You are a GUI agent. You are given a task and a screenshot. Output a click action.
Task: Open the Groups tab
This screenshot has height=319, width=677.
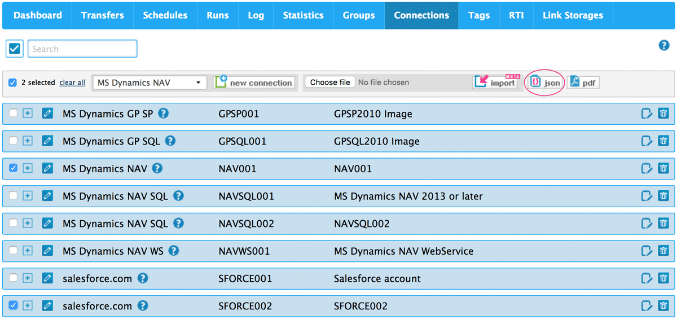click(359, 15)
